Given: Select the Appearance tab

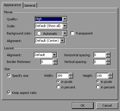Looking at the screenshot, I should tap(13, 5).
